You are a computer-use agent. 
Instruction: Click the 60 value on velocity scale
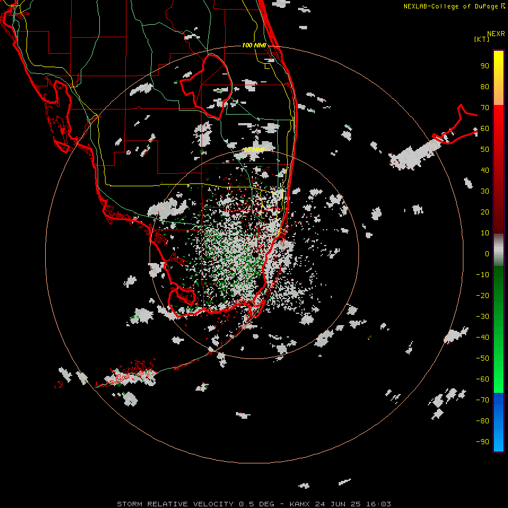(x=485, y=129)
